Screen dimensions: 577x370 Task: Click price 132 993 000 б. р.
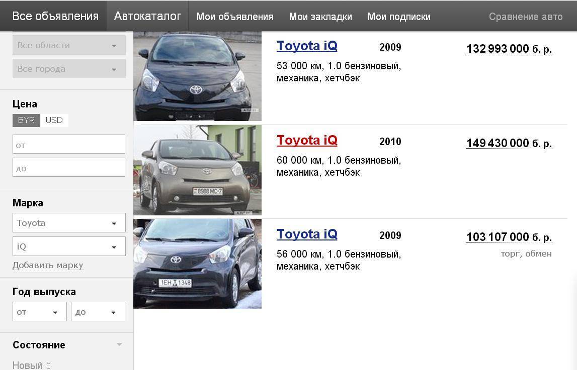509,49
